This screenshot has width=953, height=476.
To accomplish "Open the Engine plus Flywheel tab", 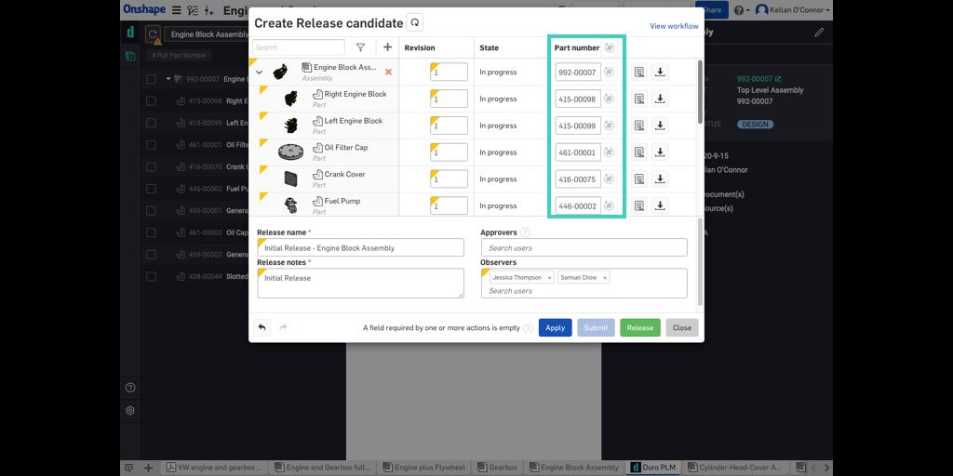I will coord(428,468).
